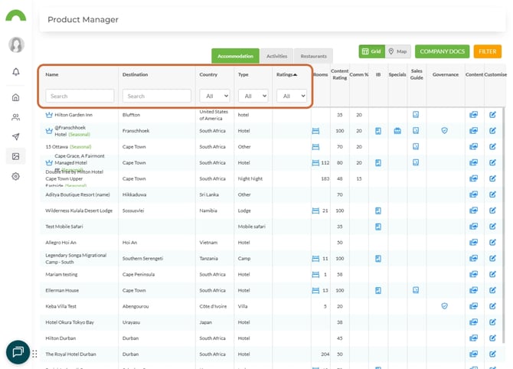Sort by Ratings column header
Screen dimensions: 513x369
[x=286, y=74]
